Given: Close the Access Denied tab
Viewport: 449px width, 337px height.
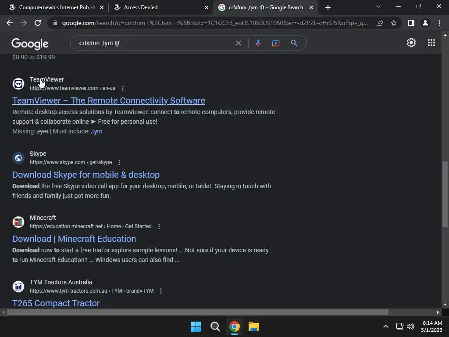Looking at the screenshot, I should click(207, 7).
